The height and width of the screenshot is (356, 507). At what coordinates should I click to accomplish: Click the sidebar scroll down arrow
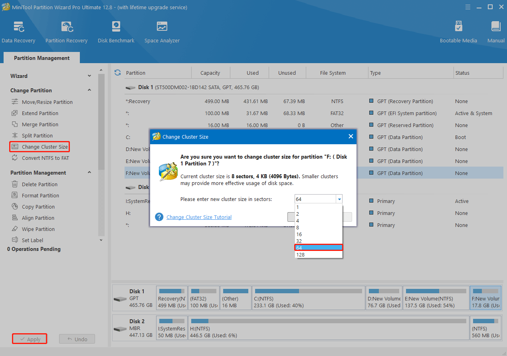101,240
